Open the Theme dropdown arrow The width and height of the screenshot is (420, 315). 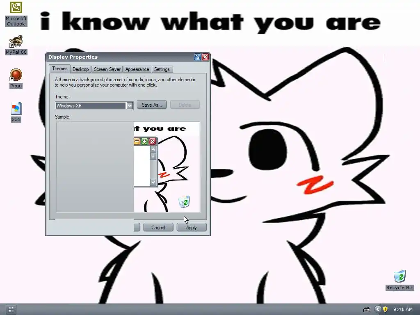pyautogui.click(x=130, y=105)
